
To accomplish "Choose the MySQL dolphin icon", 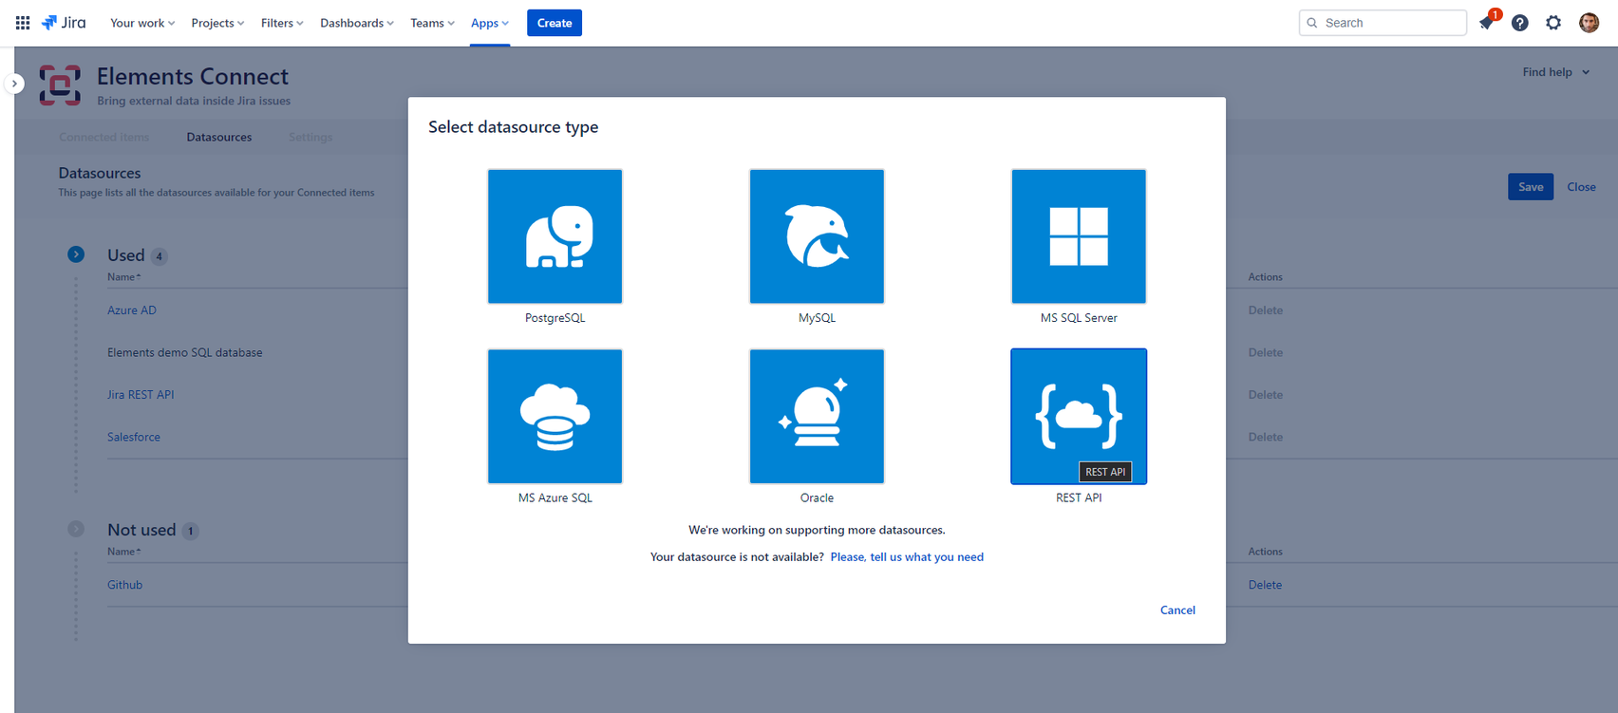I will 817,236.
